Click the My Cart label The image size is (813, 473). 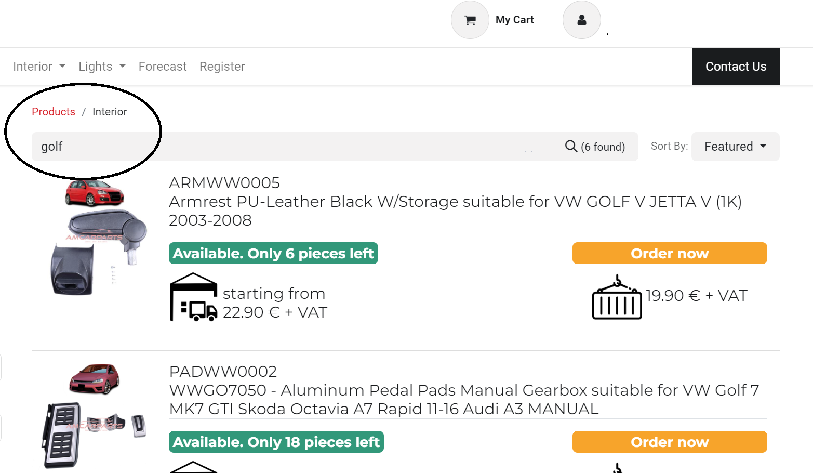pyautogui.click(x=514, y=20)
